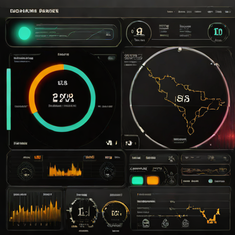The height and width of the screenshot is (235, 235).
Task: Expand the pill-shaped bar above mini line chart
Action: [x=206, y=158]
